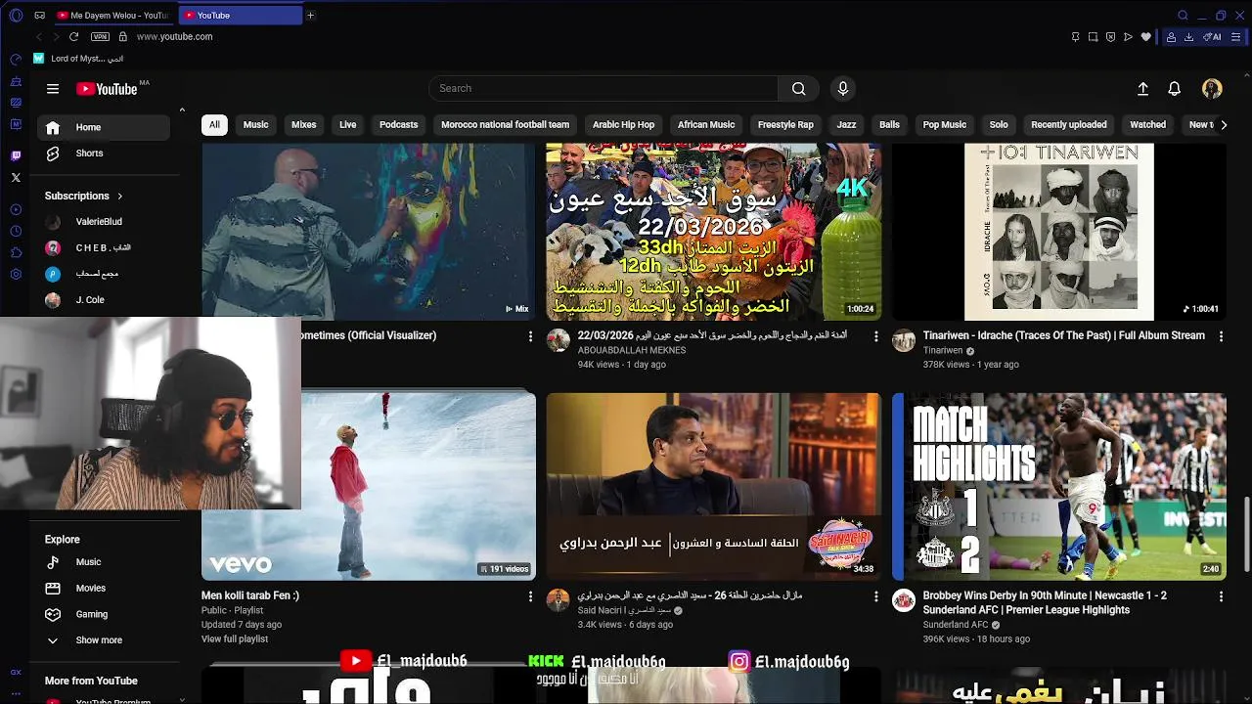Open the history clock sidebar icon
Screen dimensions: 1252x704
16,231
